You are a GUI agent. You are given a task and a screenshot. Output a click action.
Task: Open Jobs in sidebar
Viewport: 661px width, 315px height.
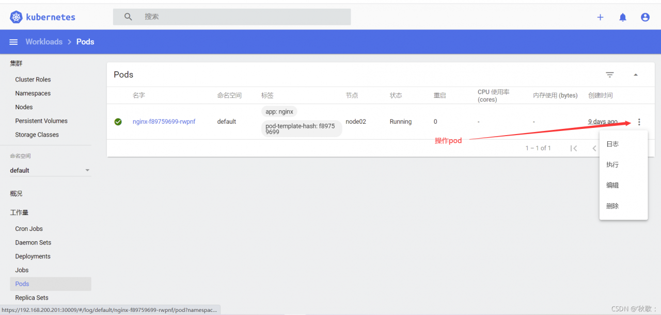22,270
